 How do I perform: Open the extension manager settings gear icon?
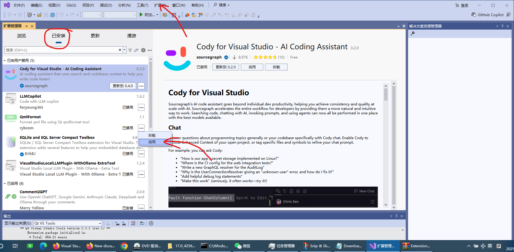[143, 50]
